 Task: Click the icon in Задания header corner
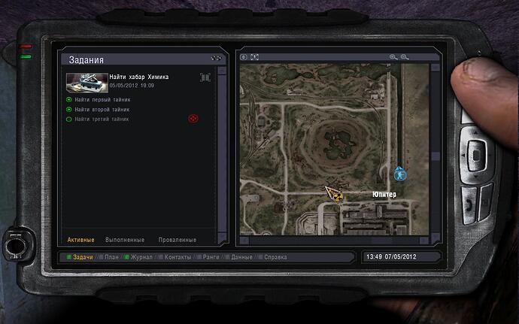tap(216, 59)
